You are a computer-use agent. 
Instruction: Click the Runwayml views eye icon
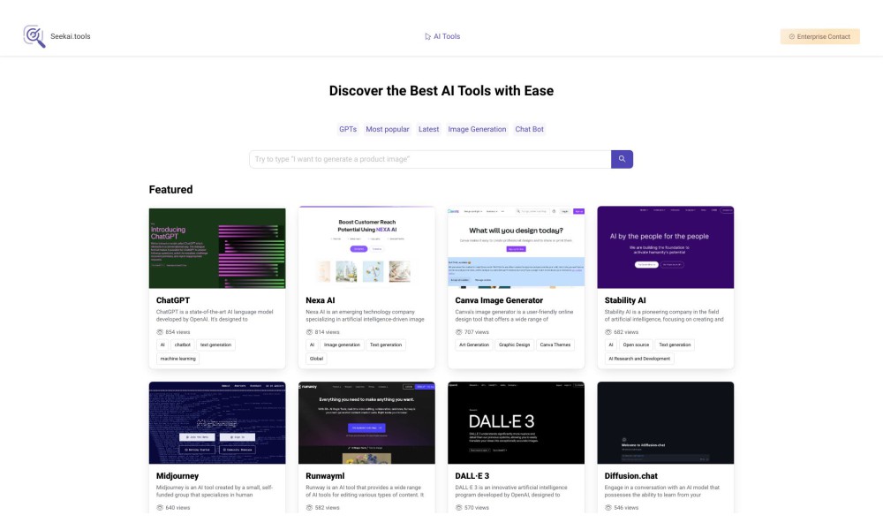click(309, 507)
